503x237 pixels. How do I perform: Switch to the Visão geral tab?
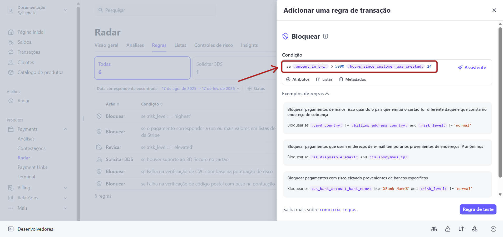pos(106,45)
